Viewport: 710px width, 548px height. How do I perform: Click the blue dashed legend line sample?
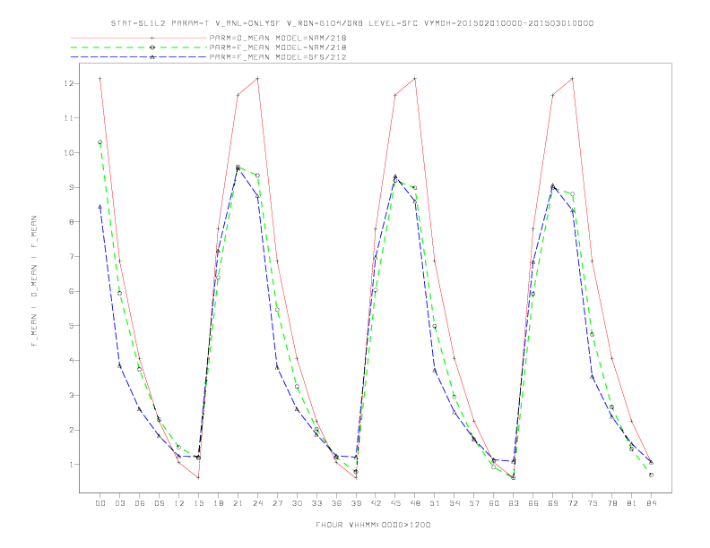[x=139, y=57]
